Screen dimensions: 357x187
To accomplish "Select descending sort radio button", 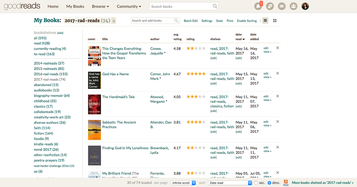I will [x=269, y=183].
